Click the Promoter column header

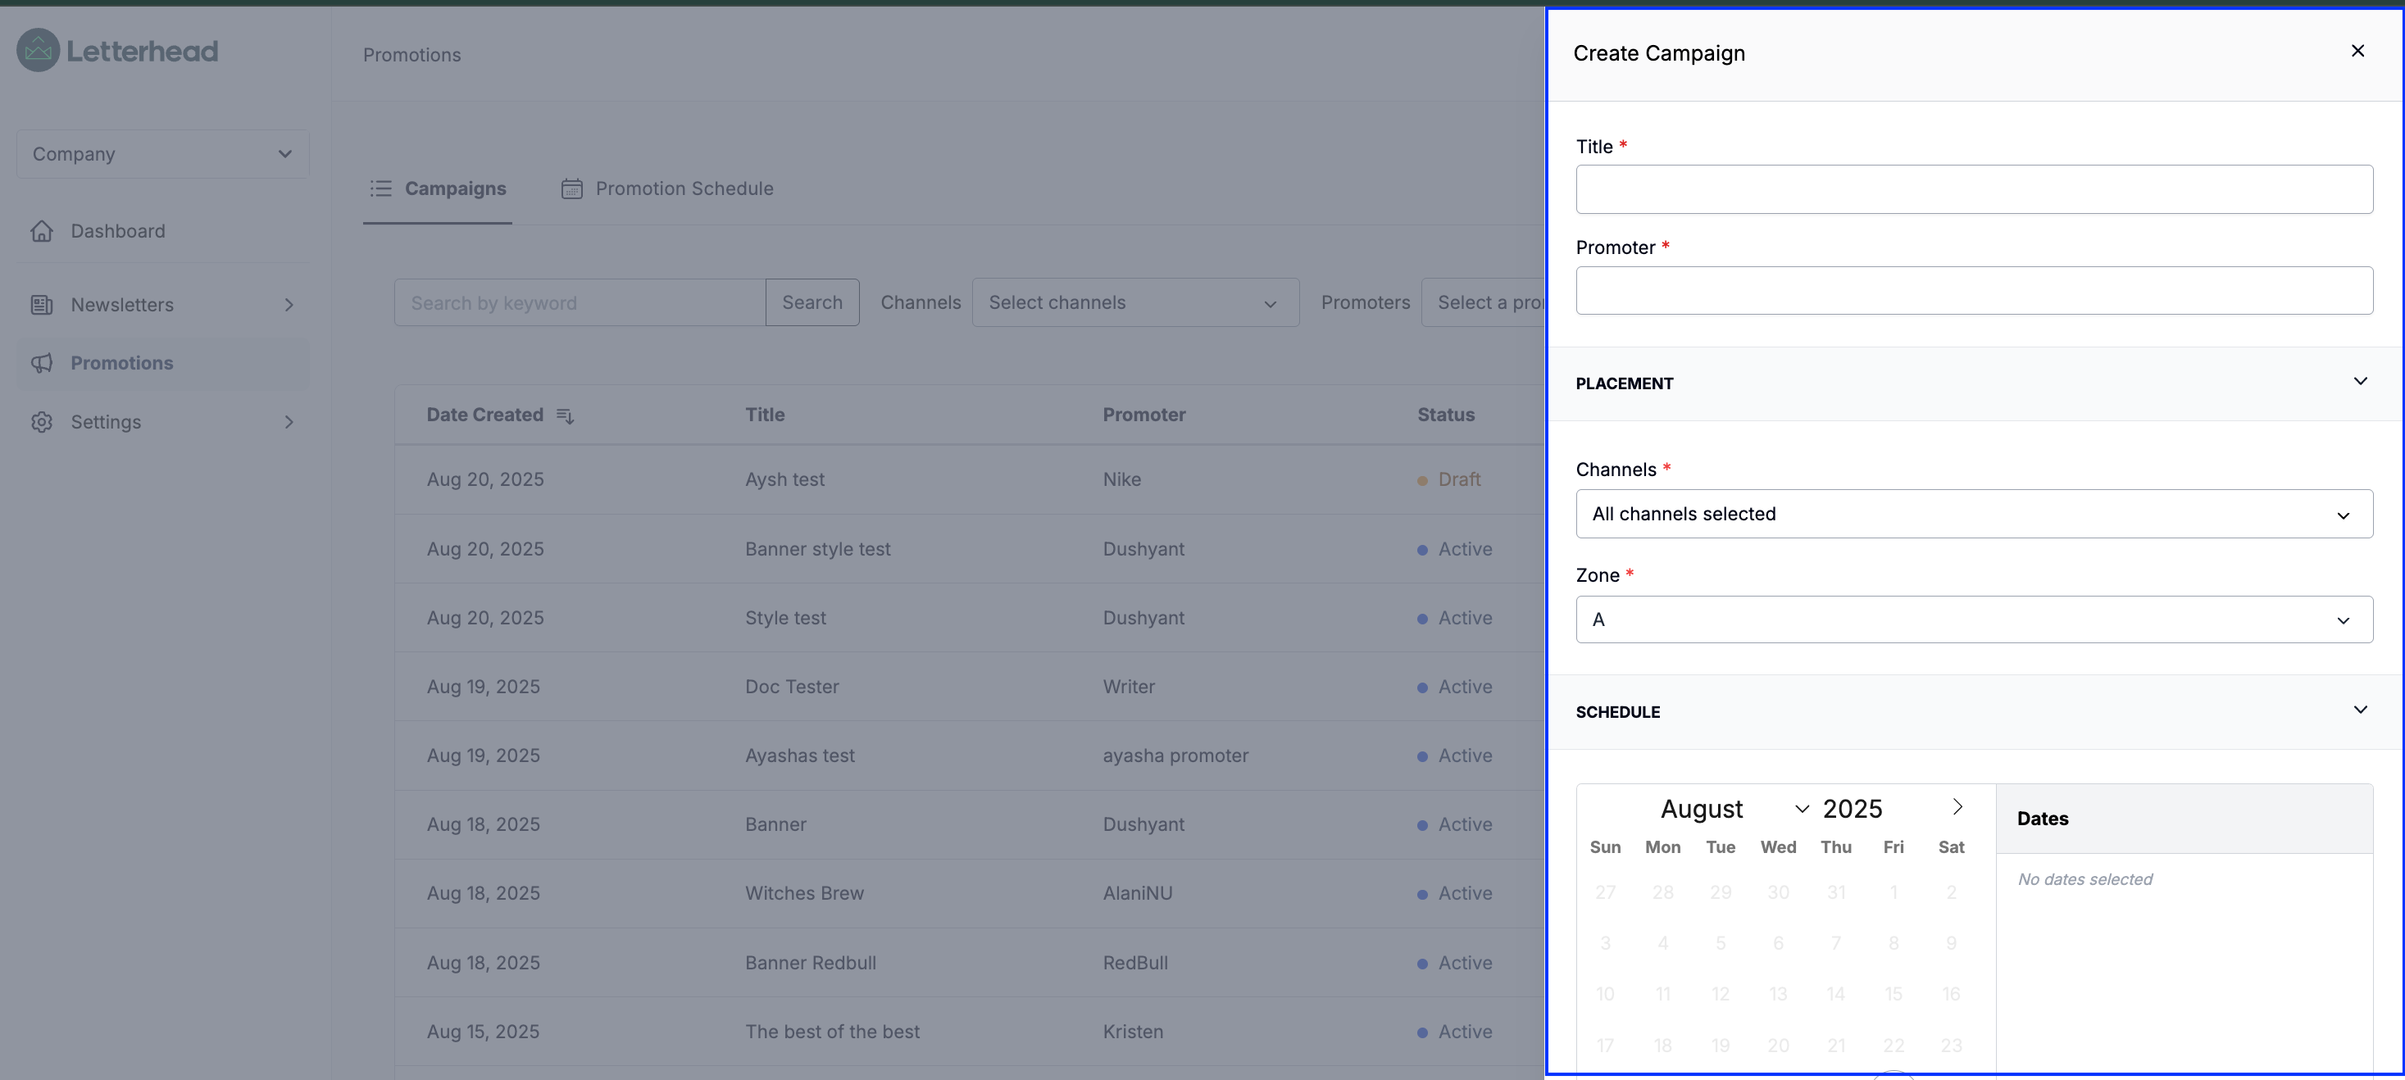tap(1143, 415)
